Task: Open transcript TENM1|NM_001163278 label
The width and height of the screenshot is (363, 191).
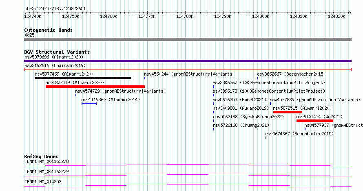Action: pos(46,161)
